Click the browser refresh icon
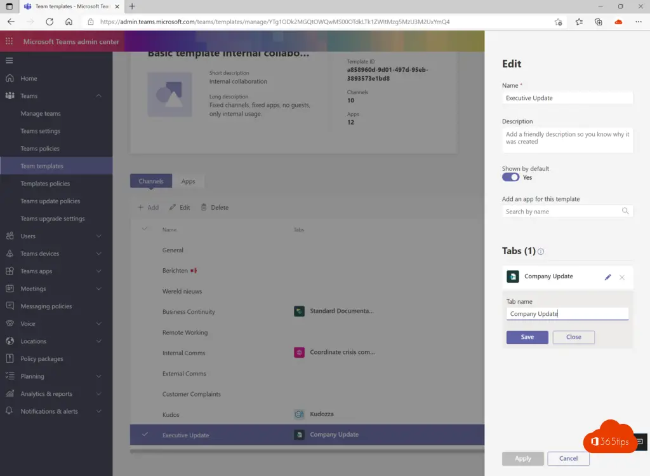650x476 pixels. (50, 22)
